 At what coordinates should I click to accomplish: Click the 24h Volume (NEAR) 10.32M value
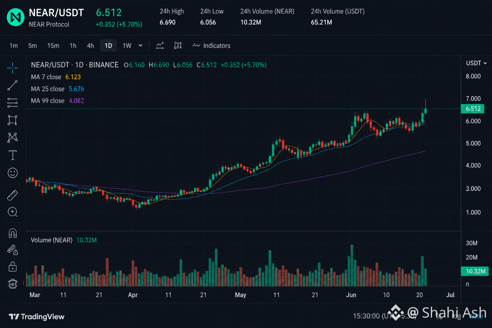coord(251,23)
